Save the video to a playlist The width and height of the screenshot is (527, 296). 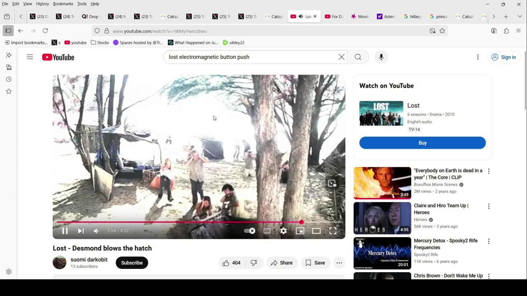coord(315,263)
